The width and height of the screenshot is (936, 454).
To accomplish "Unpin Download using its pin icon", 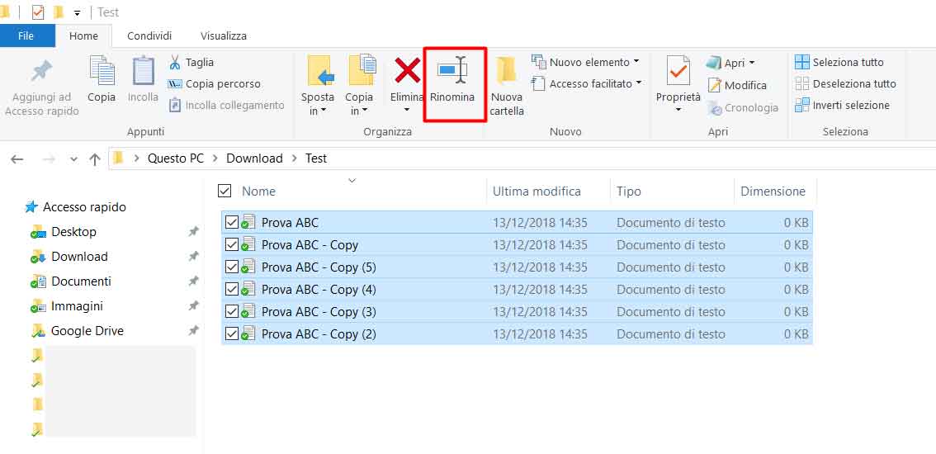I will click(x=193, y=257).
